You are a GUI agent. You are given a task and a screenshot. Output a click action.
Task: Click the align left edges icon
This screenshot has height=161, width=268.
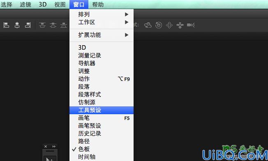coord(6,25)
